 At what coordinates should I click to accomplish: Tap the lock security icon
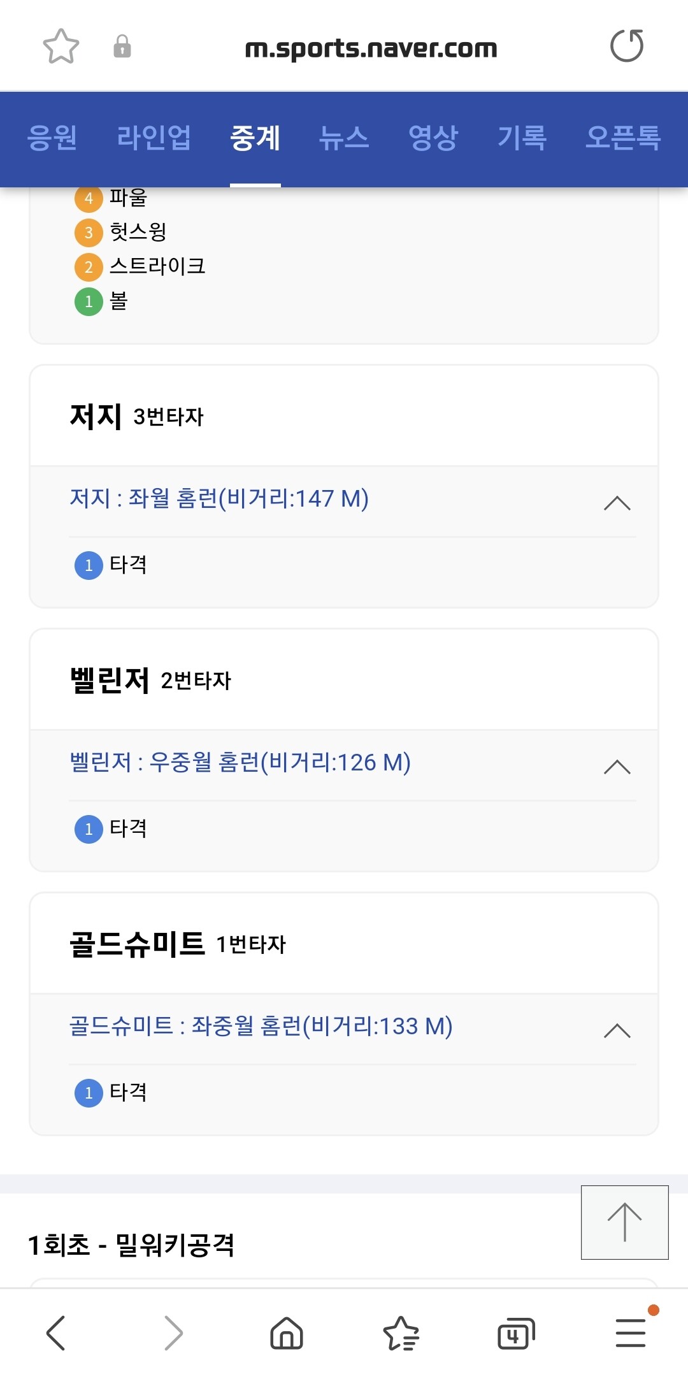pyautogui.click(x=122, y=47)
